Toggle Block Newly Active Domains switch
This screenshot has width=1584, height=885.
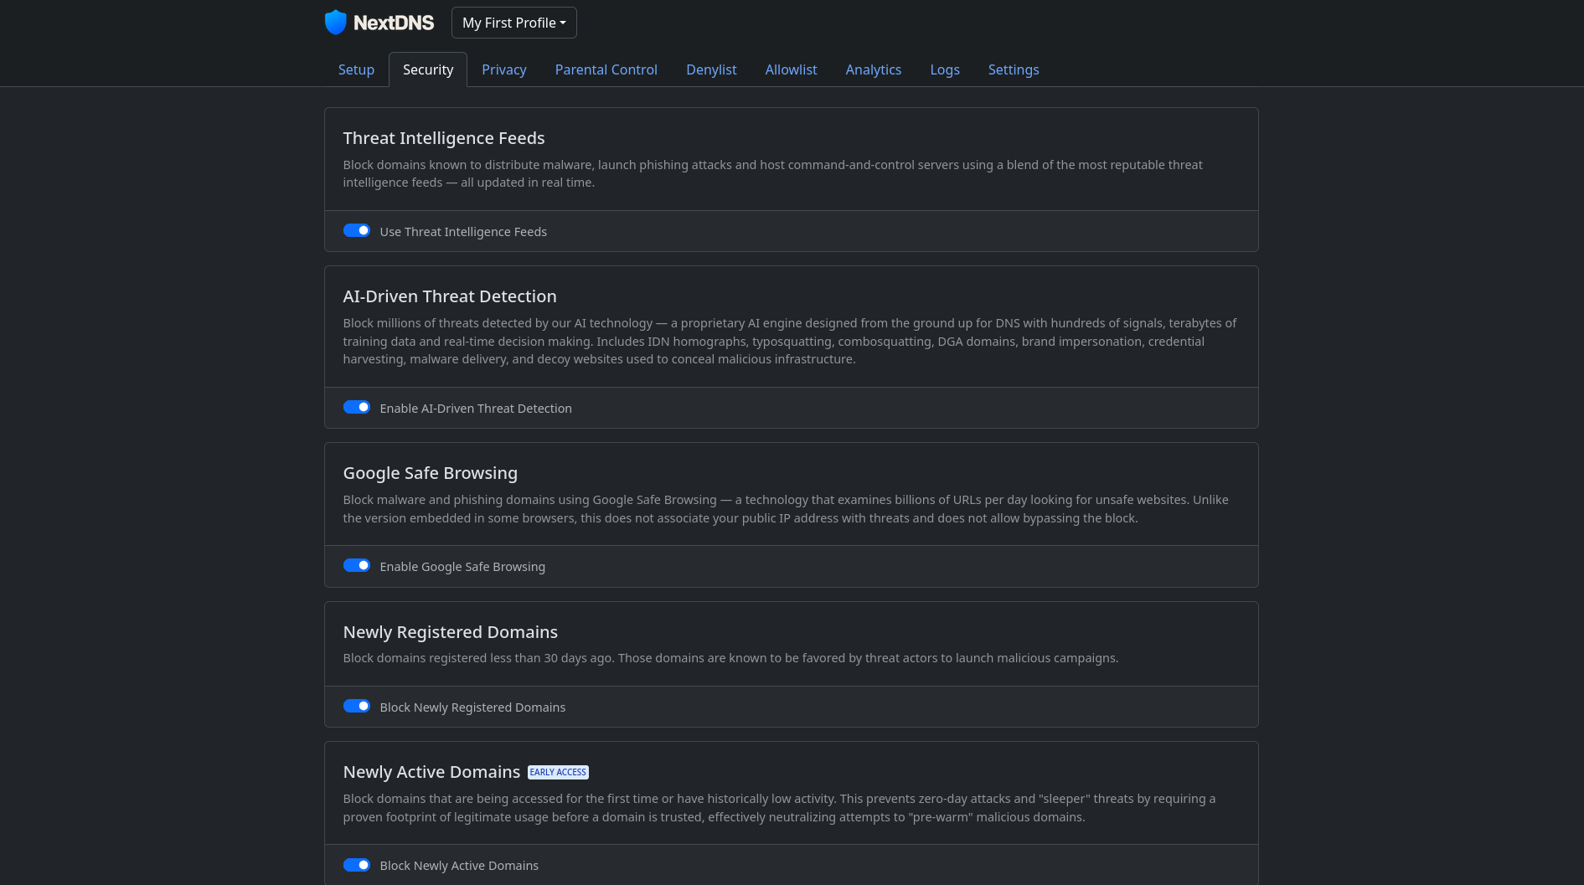click(x=357, y=865)
